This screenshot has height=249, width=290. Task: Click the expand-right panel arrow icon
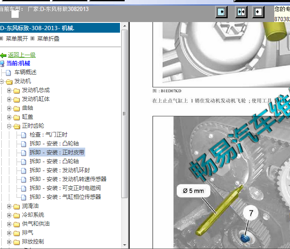click(x=221, y=12)
